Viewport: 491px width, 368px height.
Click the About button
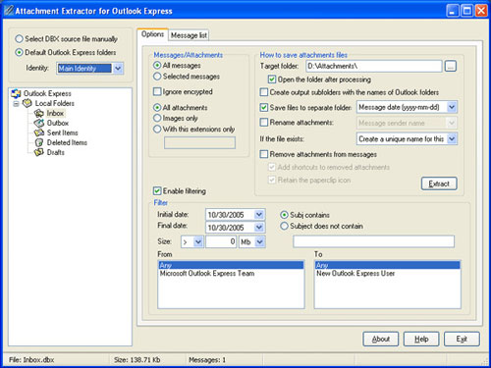click(381, 340)
